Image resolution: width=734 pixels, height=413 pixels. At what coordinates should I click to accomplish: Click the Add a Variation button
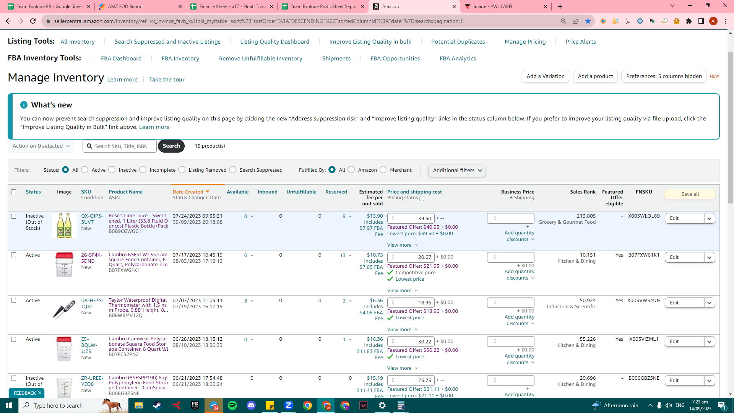(x=546, y=76)
